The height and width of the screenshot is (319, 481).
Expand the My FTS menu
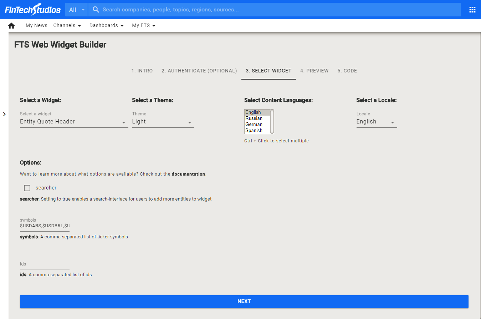click(144, 25)
